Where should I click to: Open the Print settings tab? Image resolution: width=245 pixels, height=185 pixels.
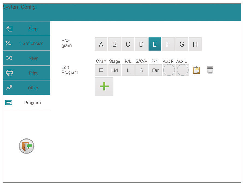(x=27, y=73)
